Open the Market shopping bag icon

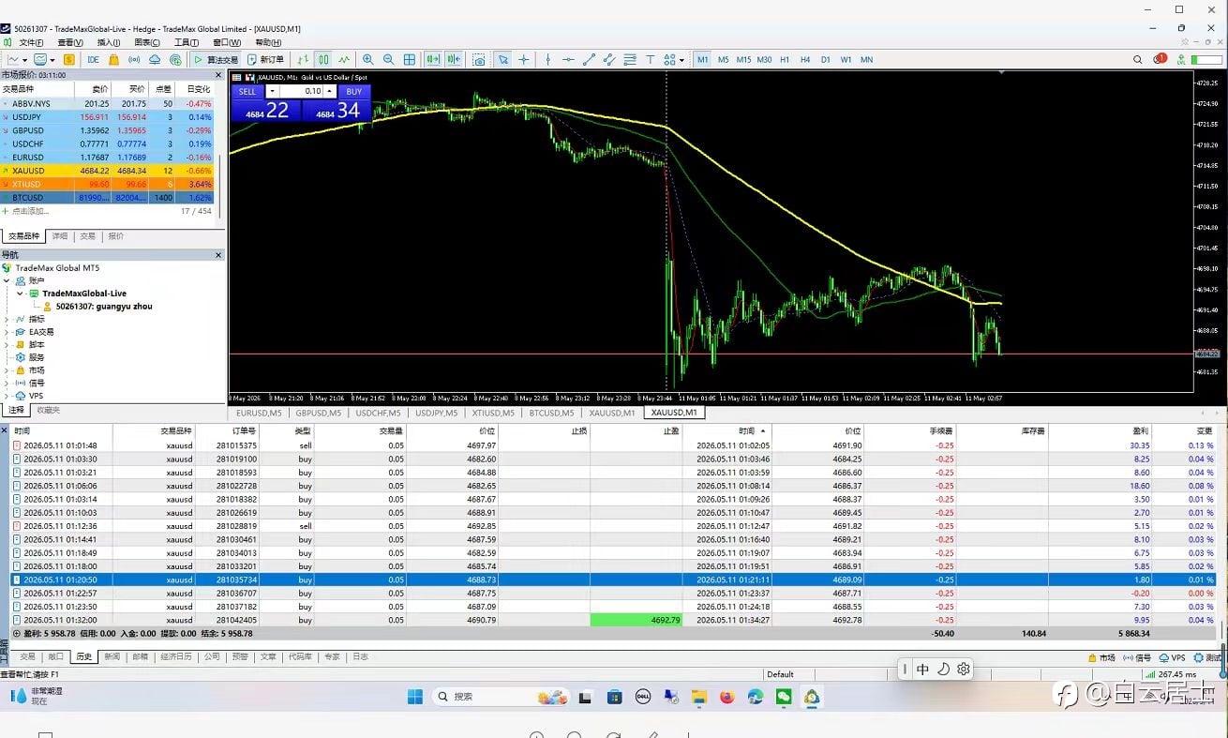[x=113, y=59]
